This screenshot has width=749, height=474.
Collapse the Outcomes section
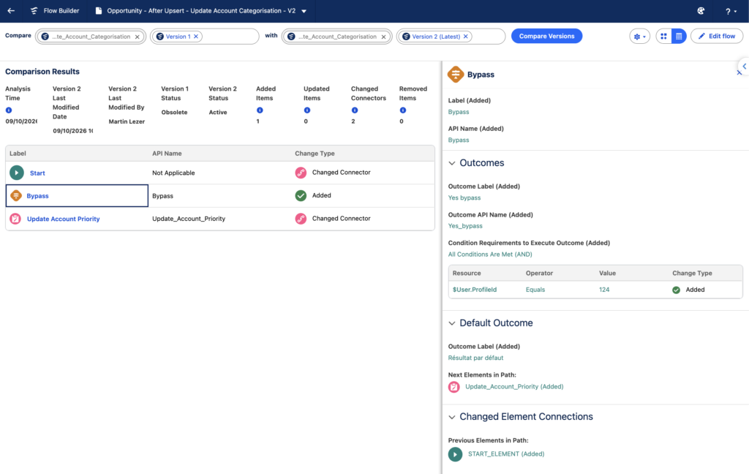click(452, 163)
